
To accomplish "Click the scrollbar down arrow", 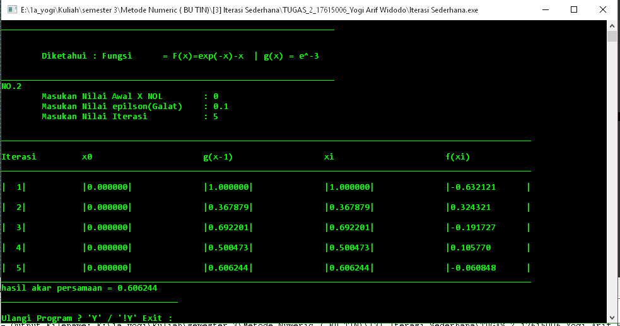I will click(612, 318).
